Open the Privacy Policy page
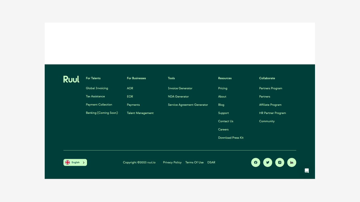Screen dimensions: 360x202 point(172,162)
